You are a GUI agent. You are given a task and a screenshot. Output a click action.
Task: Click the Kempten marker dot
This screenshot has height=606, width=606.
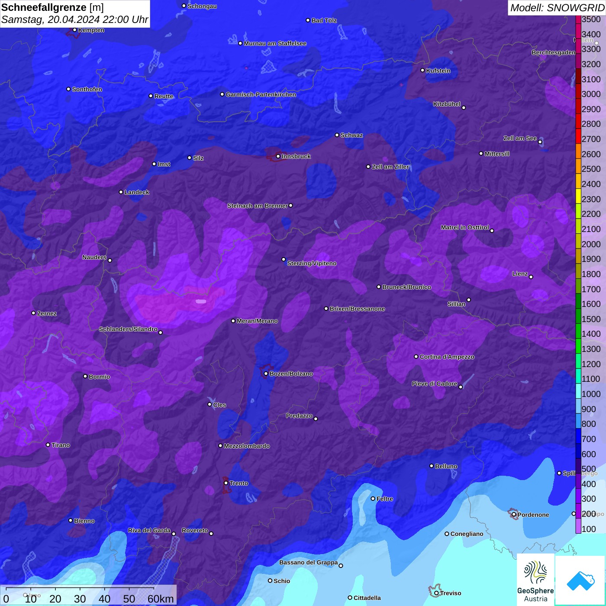[74, 30]
